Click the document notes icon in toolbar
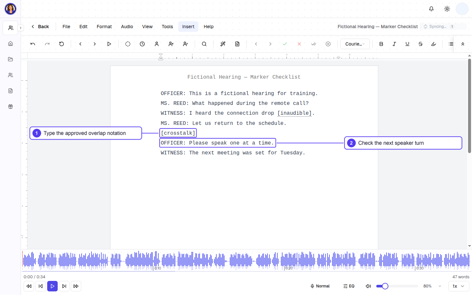 pos(237,44)
